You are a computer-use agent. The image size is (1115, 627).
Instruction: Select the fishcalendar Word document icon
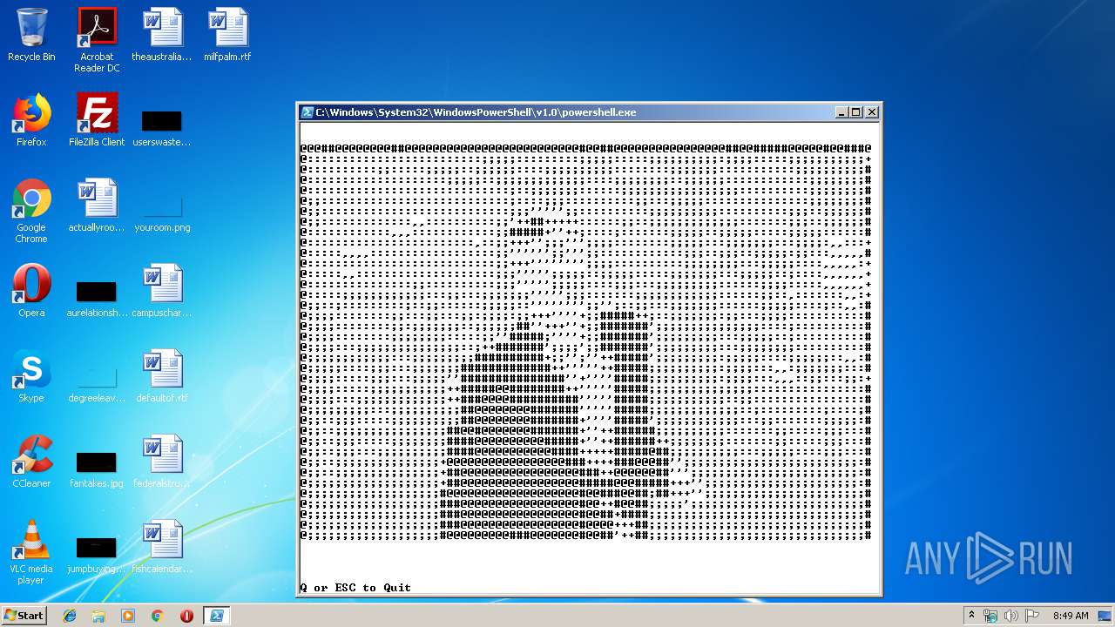pos(162,547)
